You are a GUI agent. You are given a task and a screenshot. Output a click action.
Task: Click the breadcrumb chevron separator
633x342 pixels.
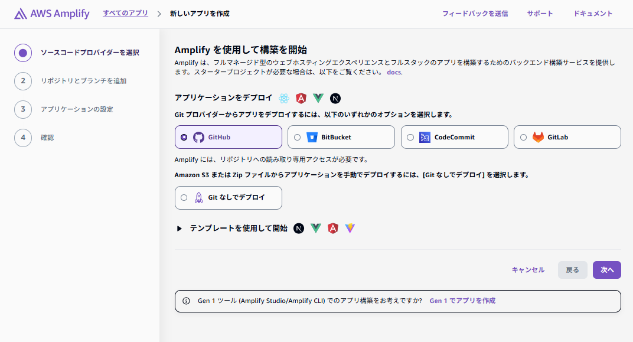159,14
